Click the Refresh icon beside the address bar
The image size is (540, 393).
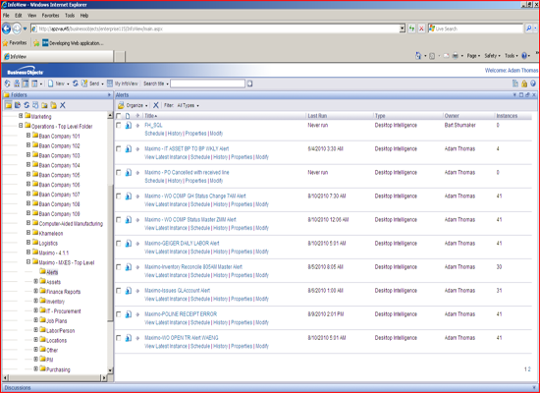coord(411,28)
